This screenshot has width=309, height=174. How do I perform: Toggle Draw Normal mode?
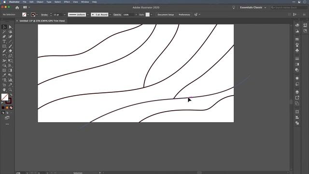click(3, 113)
